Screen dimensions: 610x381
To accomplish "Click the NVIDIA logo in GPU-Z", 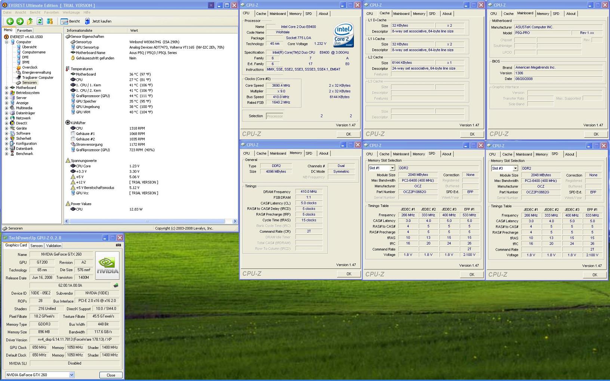I will pyautogui.click(x=107, y=266).
